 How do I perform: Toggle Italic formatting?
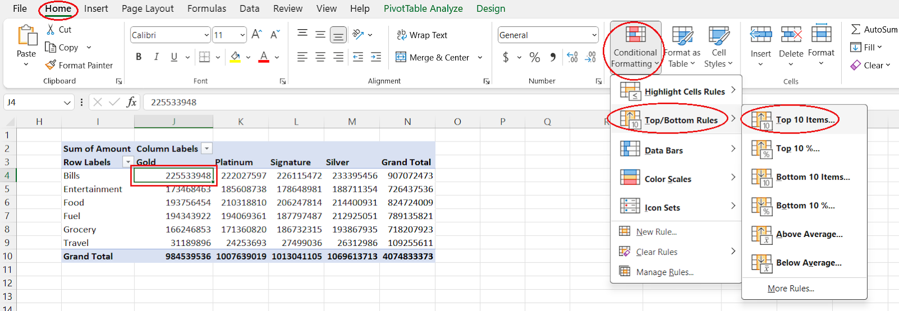156,57
